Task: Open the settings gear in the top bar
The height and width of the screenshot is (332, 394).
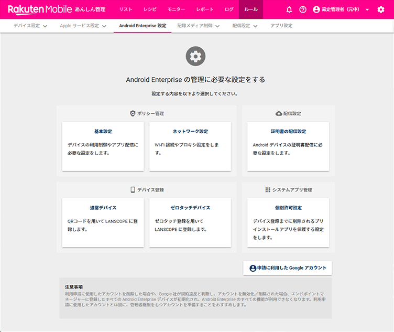Action: [381, 9]
